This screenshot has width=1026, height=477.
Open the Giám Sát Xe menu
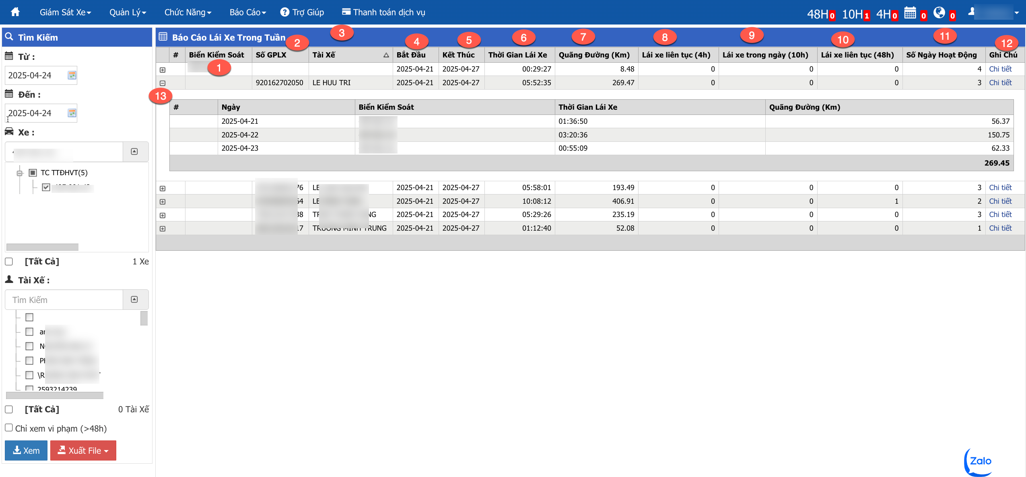(65, 12)
